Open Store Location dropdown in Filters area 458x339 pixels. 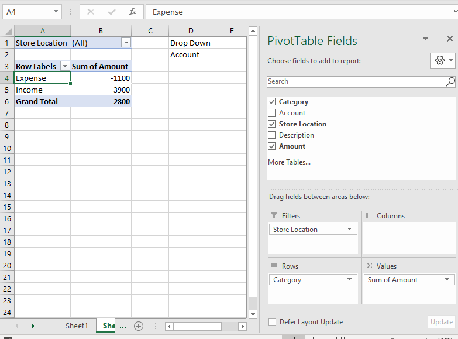pyautogui.click(x=349, y=230)
